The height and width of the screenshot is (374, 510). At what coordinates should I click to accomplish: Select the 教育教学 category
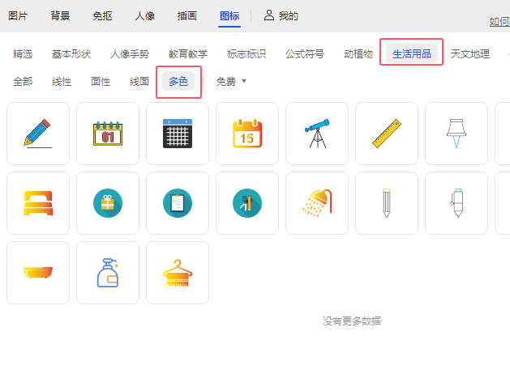188,54
